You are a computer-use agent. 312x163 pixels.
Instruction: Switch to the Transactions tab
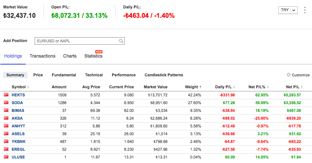pos(42,56)
